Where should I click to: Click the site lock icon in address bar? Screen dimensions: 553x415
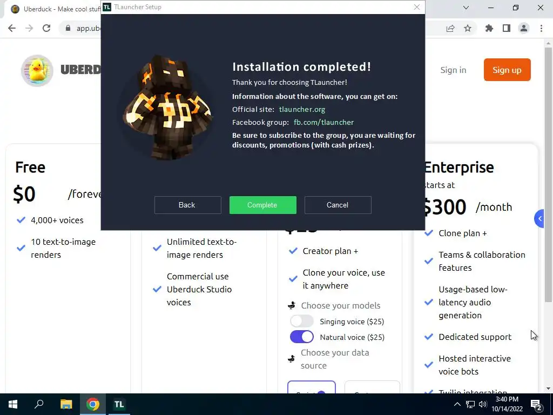(x=68, y=28)
